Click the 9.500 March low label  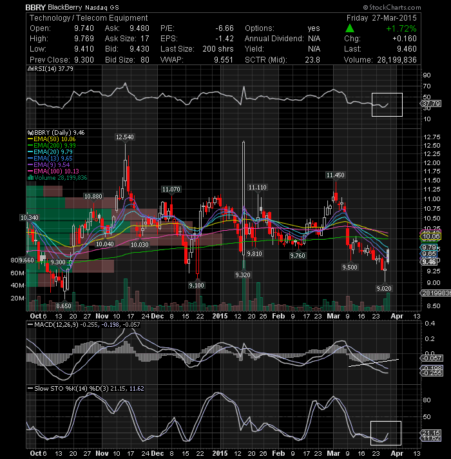[x=350, y=268]
